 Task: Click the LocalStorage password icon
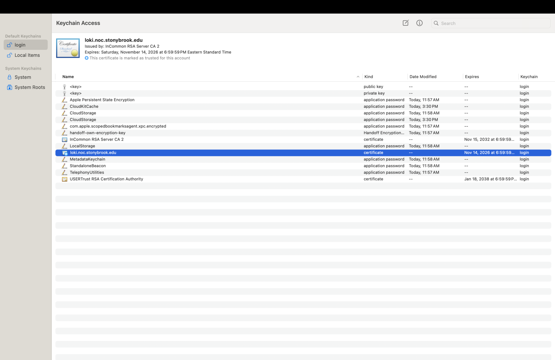[x=65, y=146]
